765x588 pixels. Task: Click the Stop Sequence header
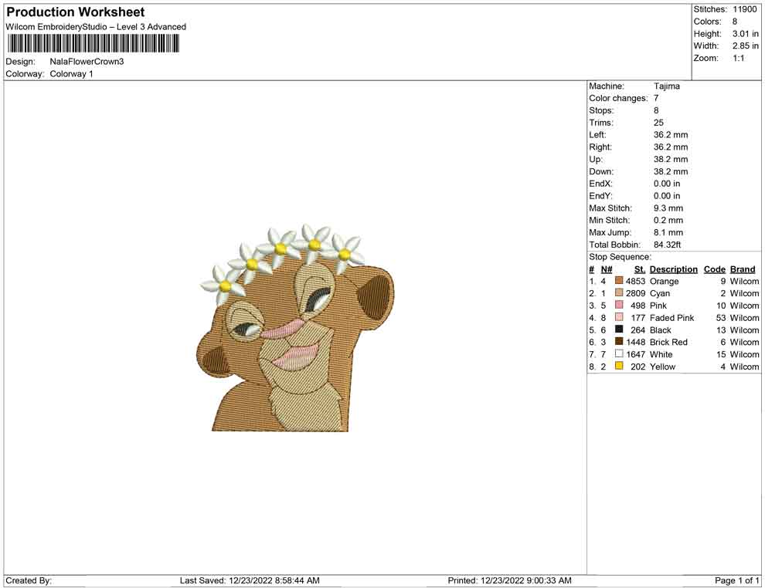620,256
